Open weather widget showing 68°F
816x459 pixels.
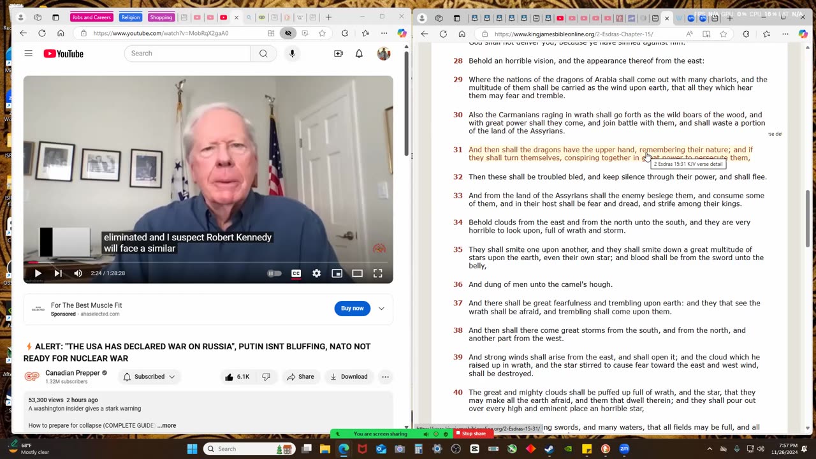click(x=29, y=449)
